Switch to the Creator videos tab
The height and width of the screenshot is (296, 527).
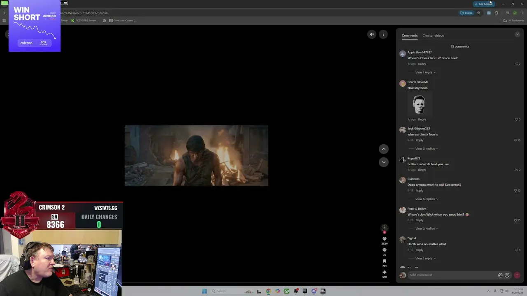[433, 35]
